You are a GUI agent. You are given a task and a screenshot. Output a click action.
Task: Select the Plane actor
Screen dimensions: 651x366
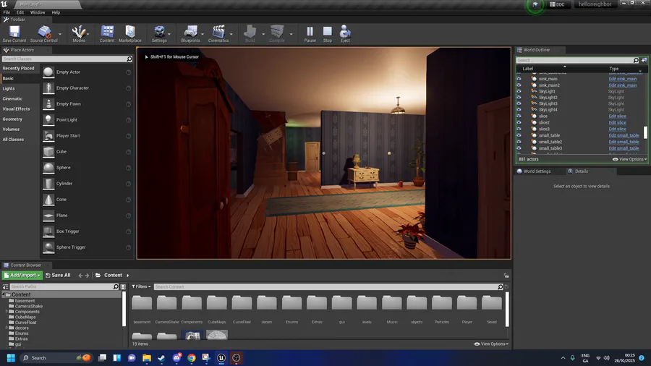[x=87, y=216]
